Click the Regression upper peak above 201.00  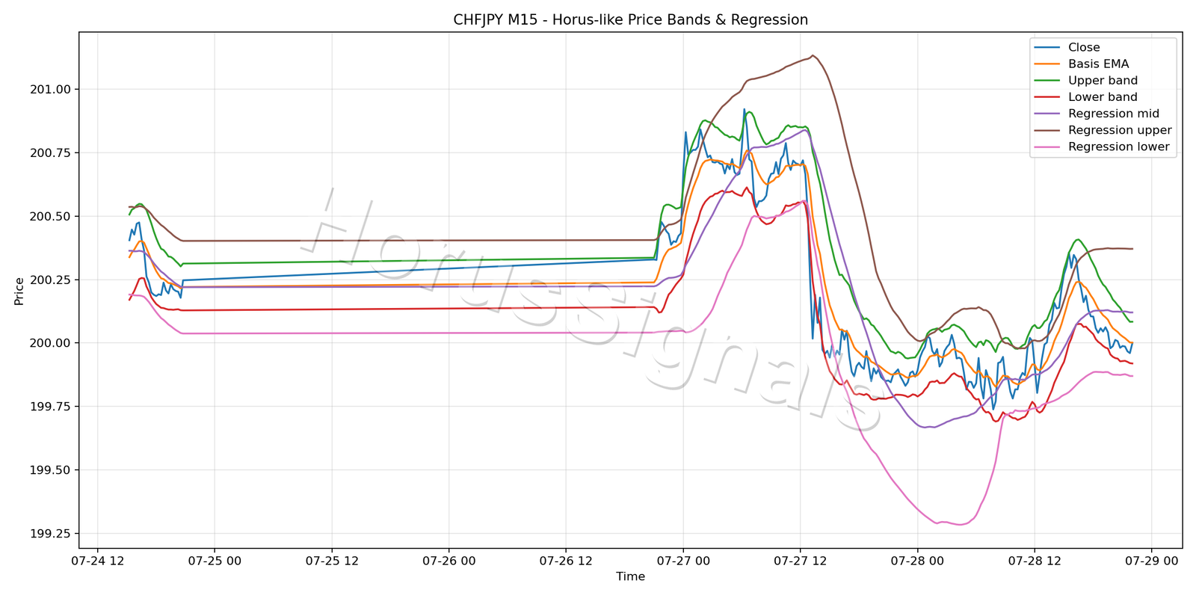click(813, 55)
